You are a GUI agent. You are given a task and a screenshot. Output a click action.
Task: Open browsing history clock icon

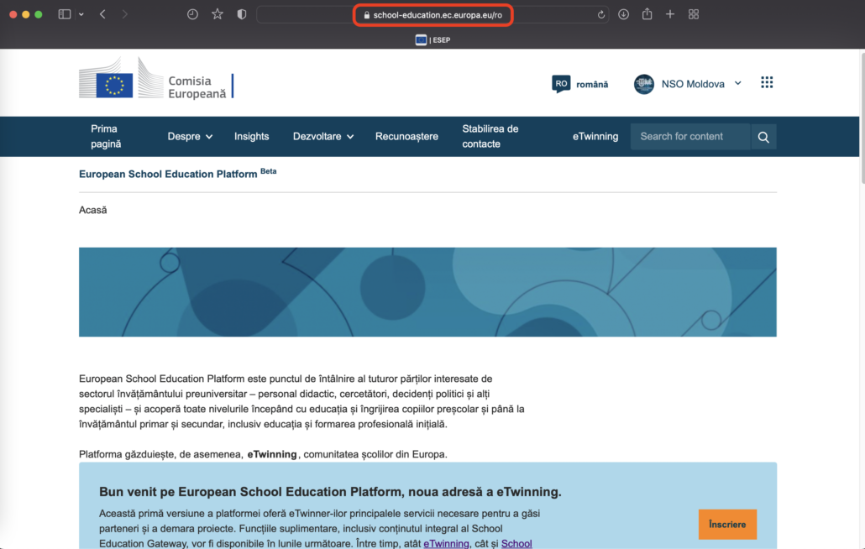click(x=192, y=14)
